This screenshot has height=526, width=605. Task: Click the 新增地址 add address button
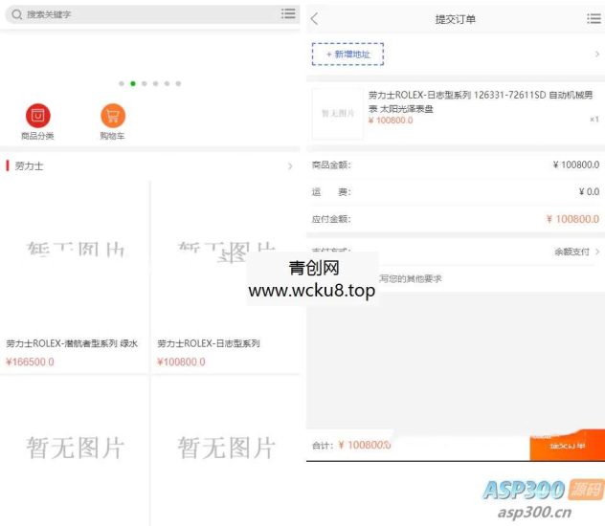[x=347, y=55]
